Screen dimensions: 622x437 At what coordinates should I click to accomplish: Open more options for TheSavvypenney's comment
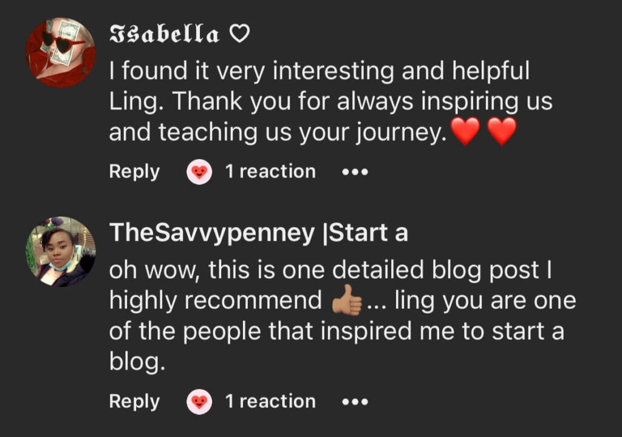(355, 402)
